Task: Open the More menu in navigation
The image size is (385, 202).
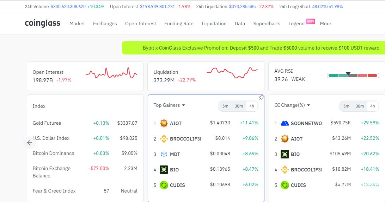Action: [325, 24]
